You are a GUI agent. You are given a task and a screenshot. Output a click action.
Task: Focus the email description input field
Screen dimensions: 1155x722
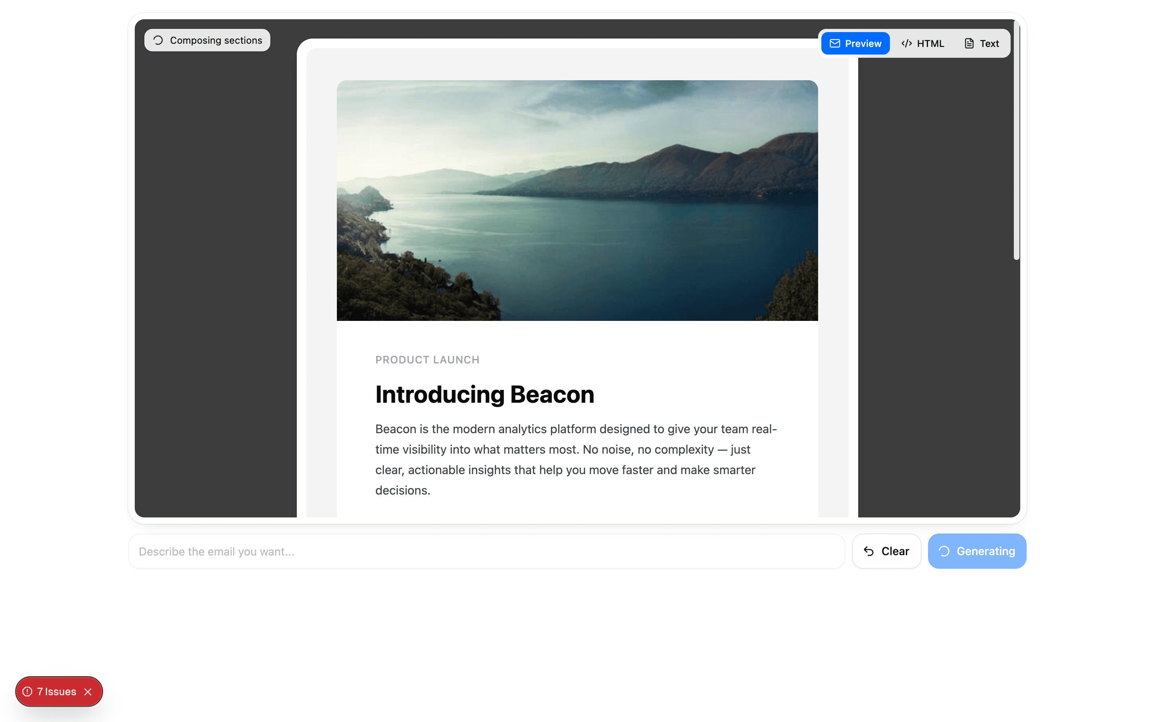tap(487, 551)
